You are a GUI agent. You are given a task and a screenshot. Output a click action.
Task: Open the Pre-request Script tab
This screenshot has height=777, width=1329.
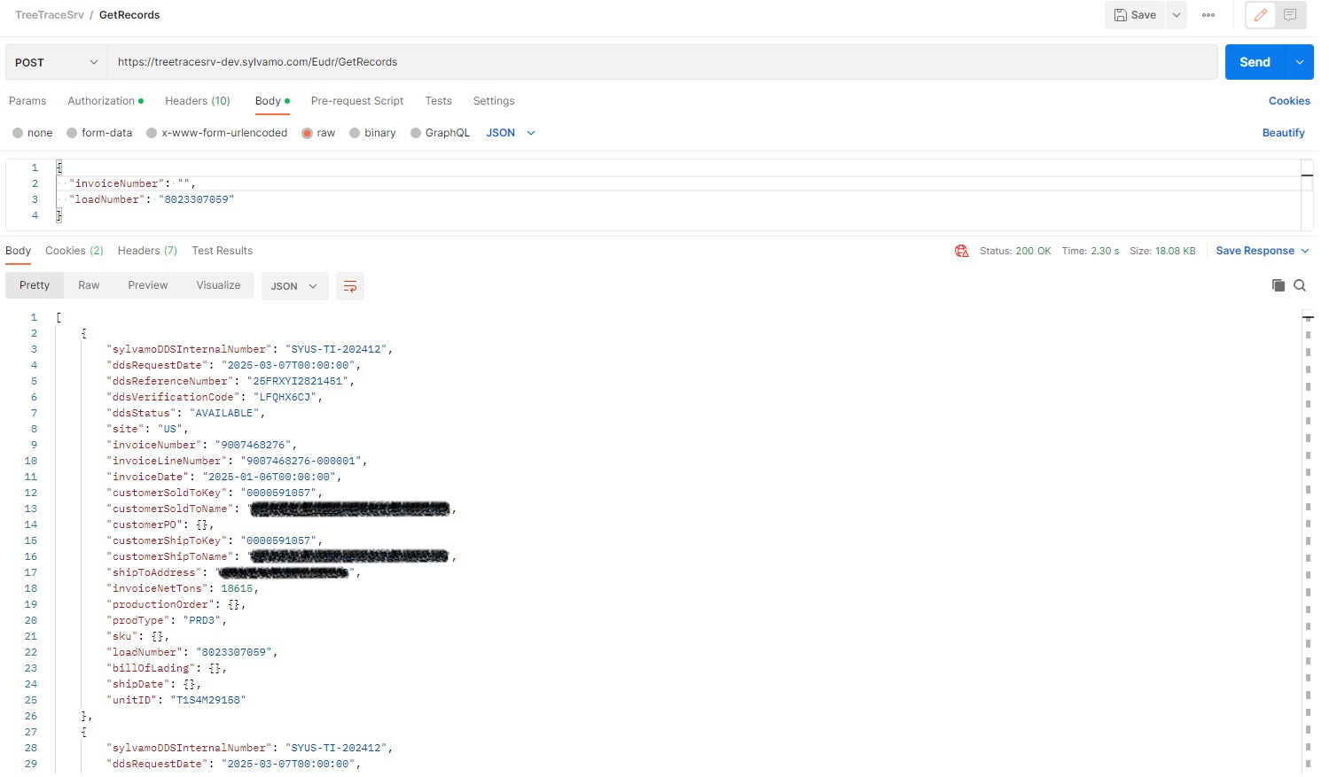click(356, 101)
